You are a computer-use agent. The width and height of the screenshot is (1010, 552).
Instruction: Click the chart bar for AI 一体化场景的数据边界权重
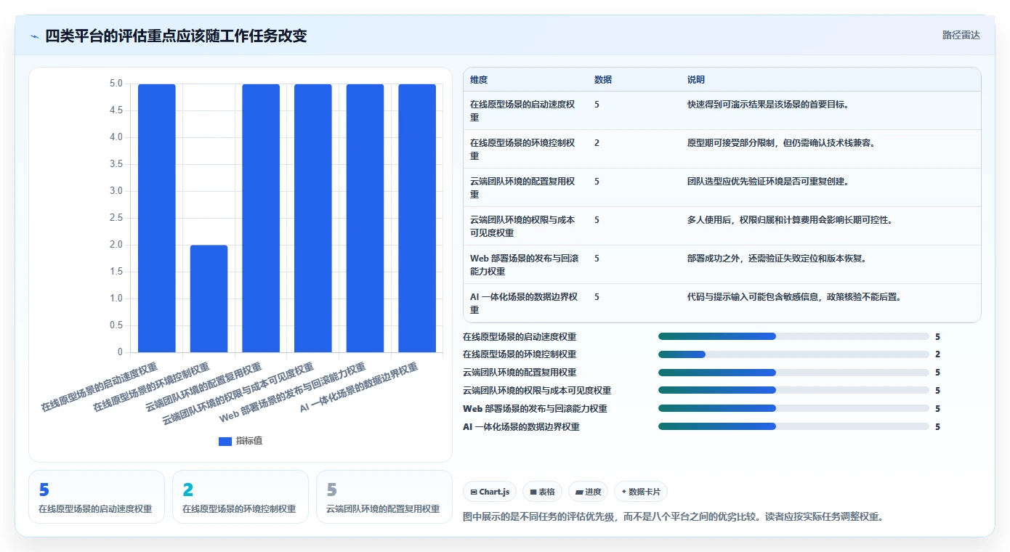[417, 218]
